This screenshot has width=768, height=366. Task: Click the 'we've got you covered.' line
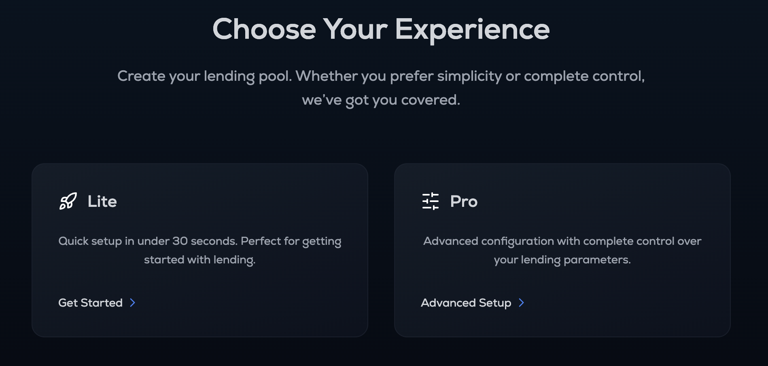point(381,100)
